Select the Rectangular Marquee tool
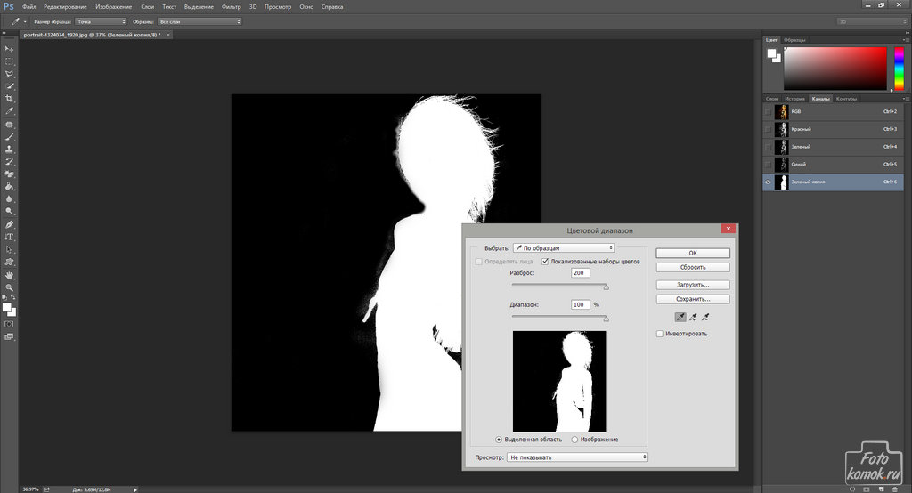The image size is (912, 493). point(9,61)
